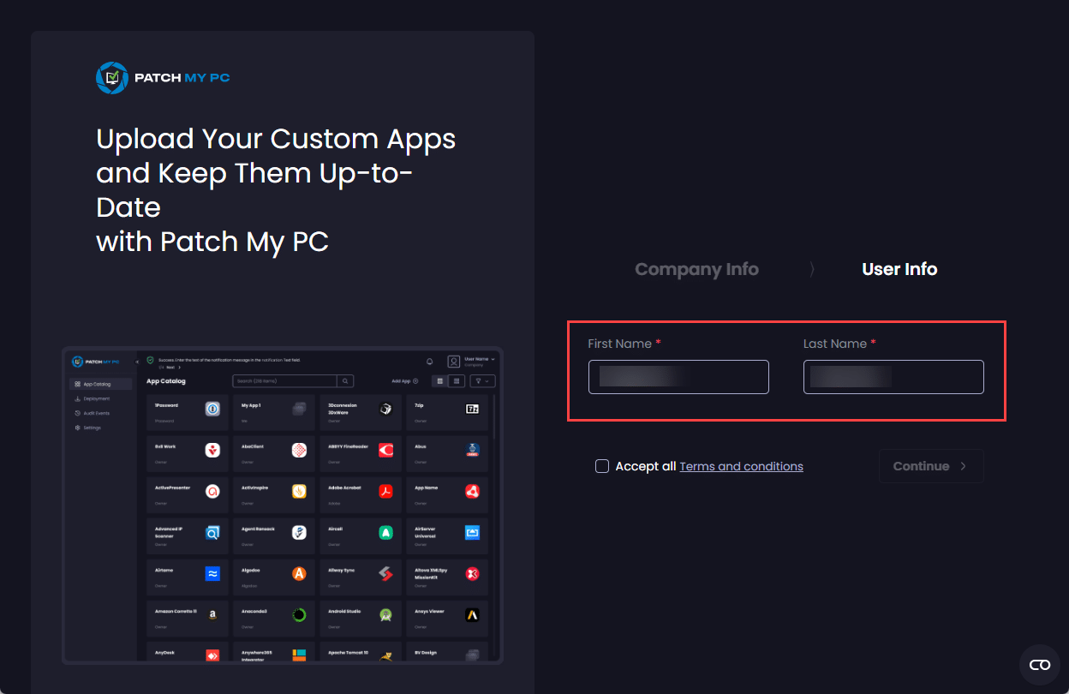Switch to grid view in preview

440,381
